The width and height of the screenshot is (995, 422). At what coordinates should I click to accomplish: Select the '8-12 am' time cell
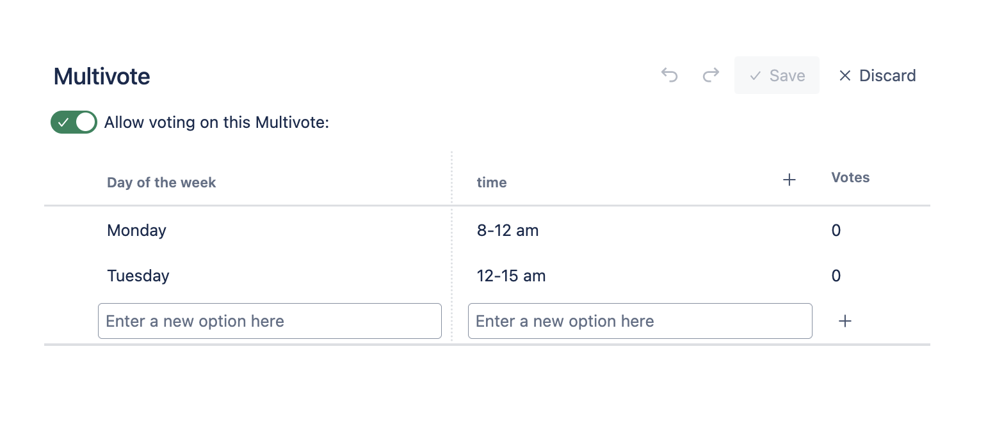pyautogui.click(x=508, y=230)
